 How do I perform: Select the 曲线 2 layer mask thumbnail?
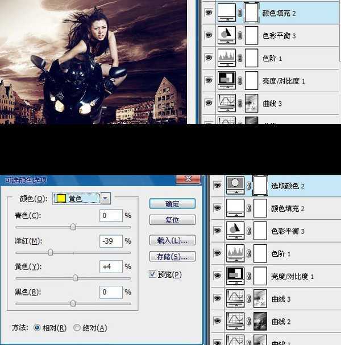coord(261,320)
